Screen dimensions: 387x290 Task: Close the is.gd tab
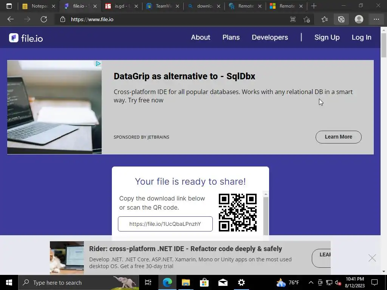pyautogui.click(x=136, y=6)
